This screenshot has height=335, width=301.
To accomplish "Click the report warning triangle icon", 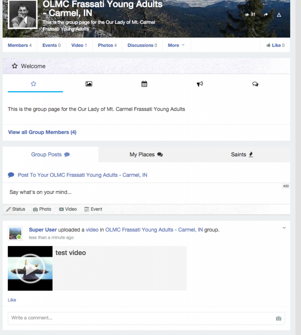I will 279,15.
